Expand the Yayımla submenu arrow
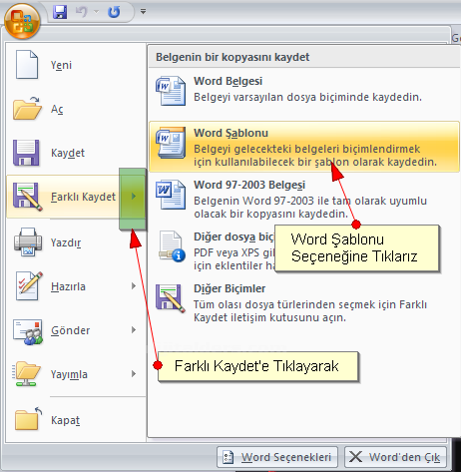 click(134, 374)
